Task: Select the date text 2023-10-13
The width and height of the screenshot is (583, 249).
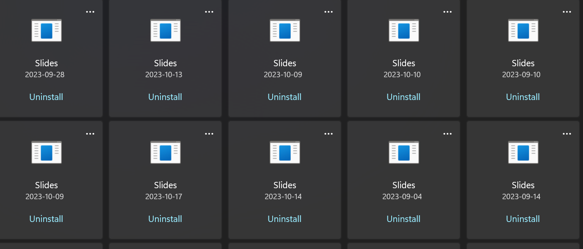Action: point(164,75)
